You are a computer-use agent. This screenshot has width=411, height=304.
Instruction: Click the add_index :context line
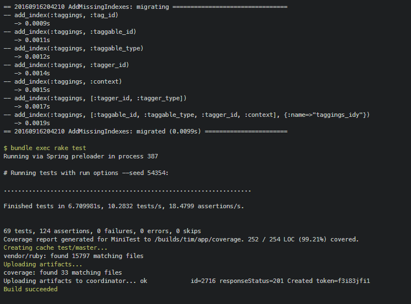(63, 81)
